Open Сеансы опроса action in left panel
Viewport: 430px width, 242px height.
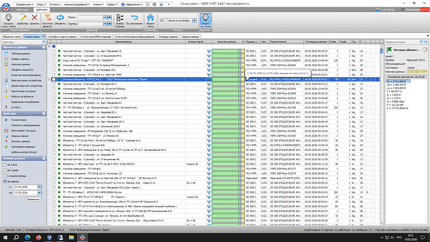click(x=19, y=136)
